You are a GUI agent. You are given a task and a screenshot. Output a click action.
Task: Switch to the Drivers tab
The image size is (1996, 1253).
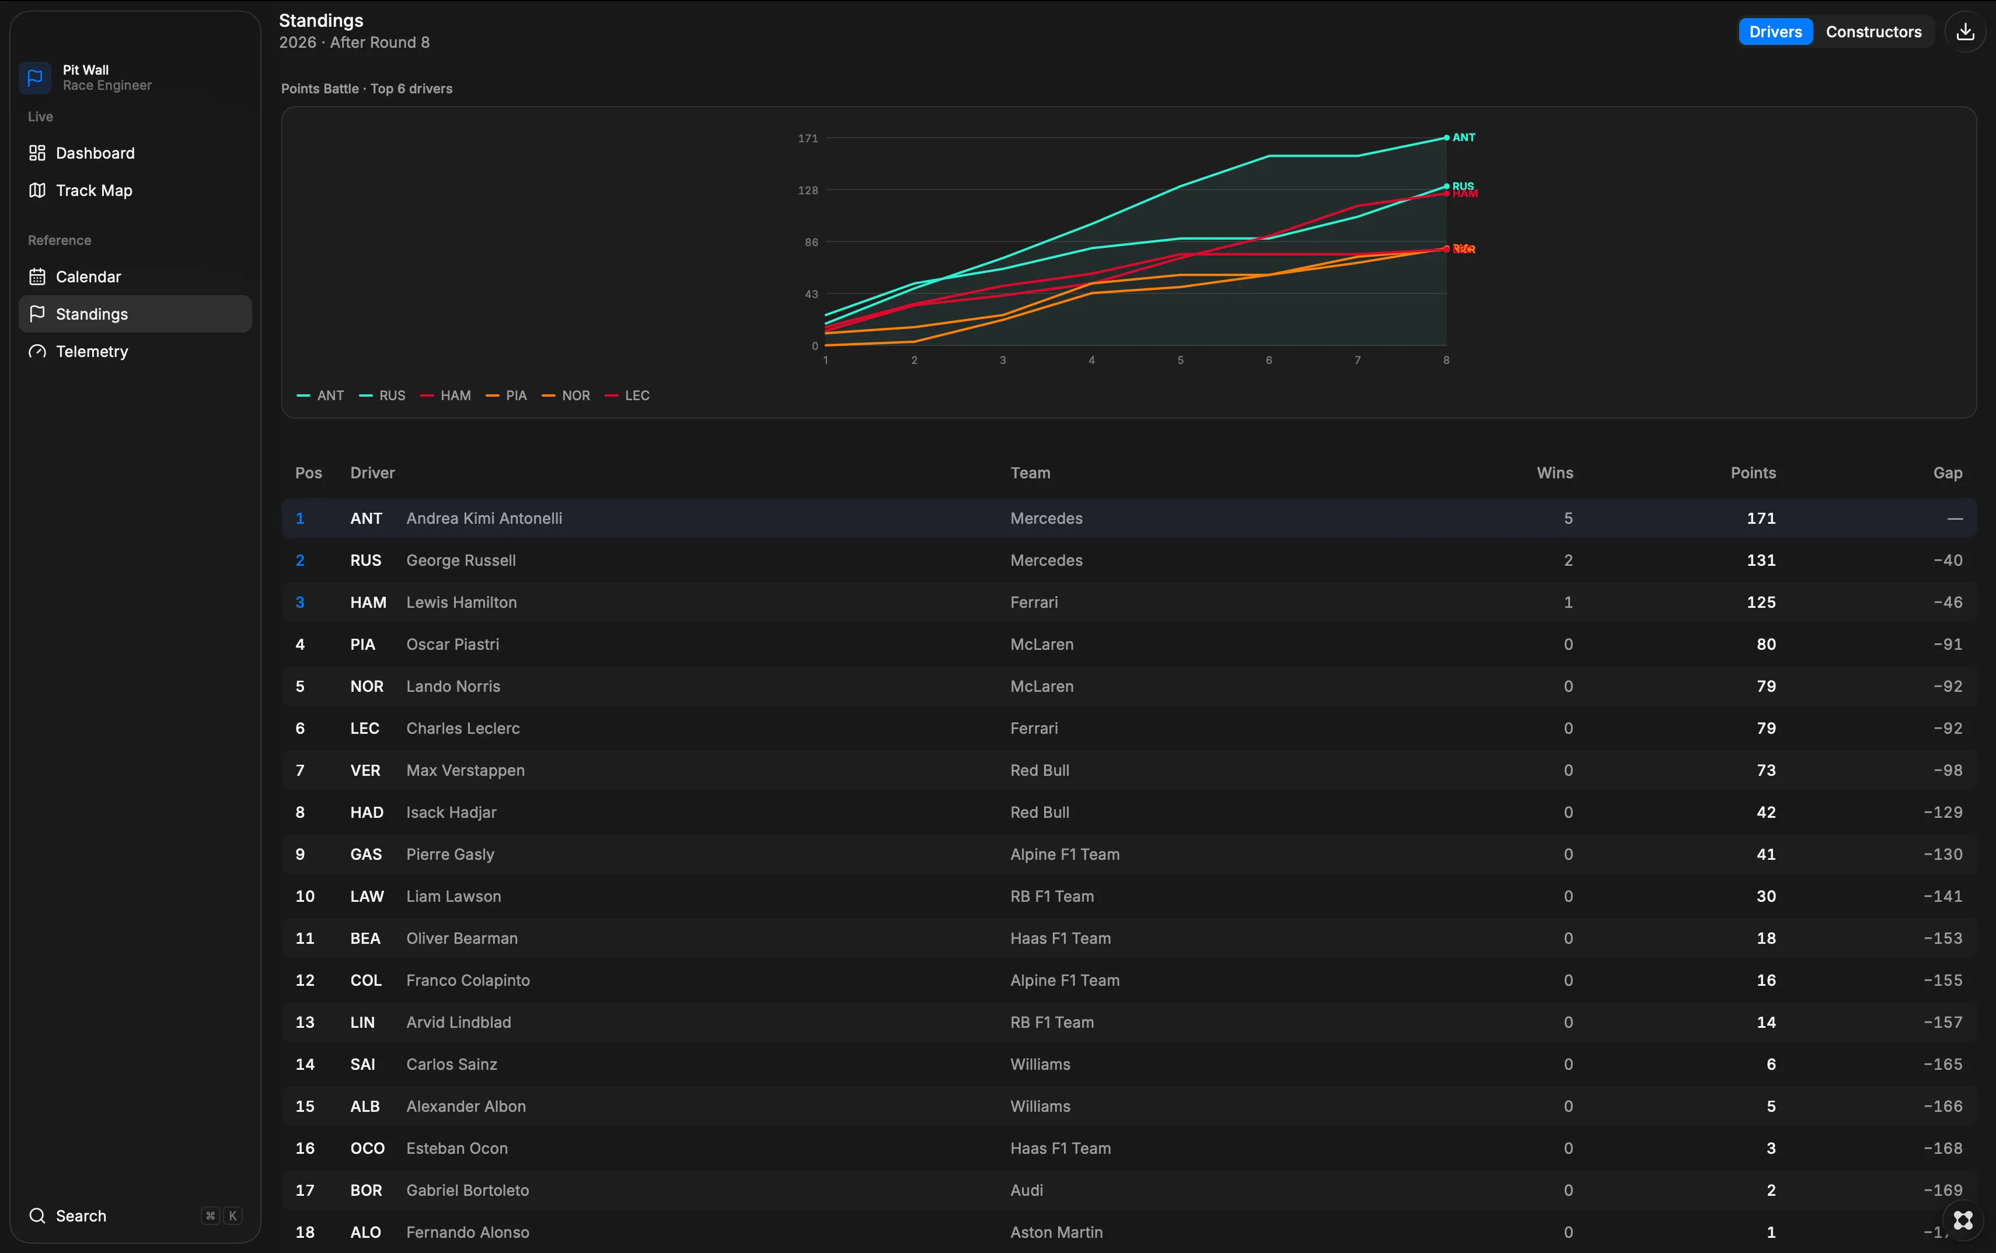1775,32
